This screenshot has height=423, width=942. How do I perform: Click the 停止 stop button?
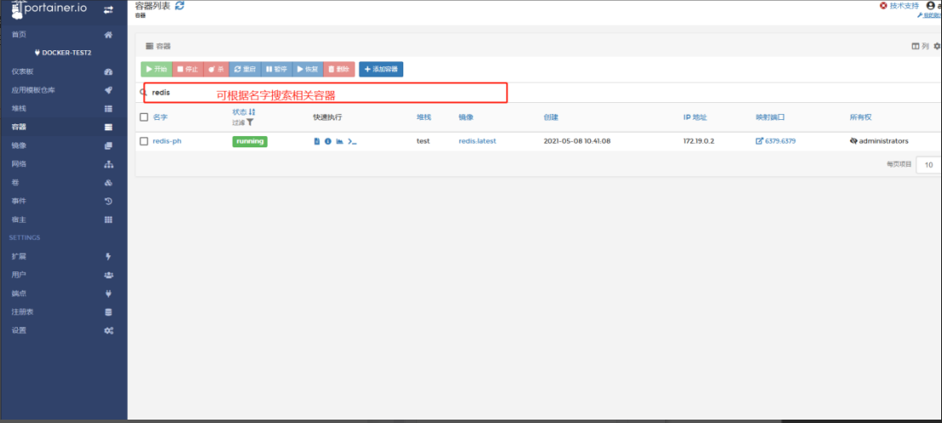click(x=188, y=69)
